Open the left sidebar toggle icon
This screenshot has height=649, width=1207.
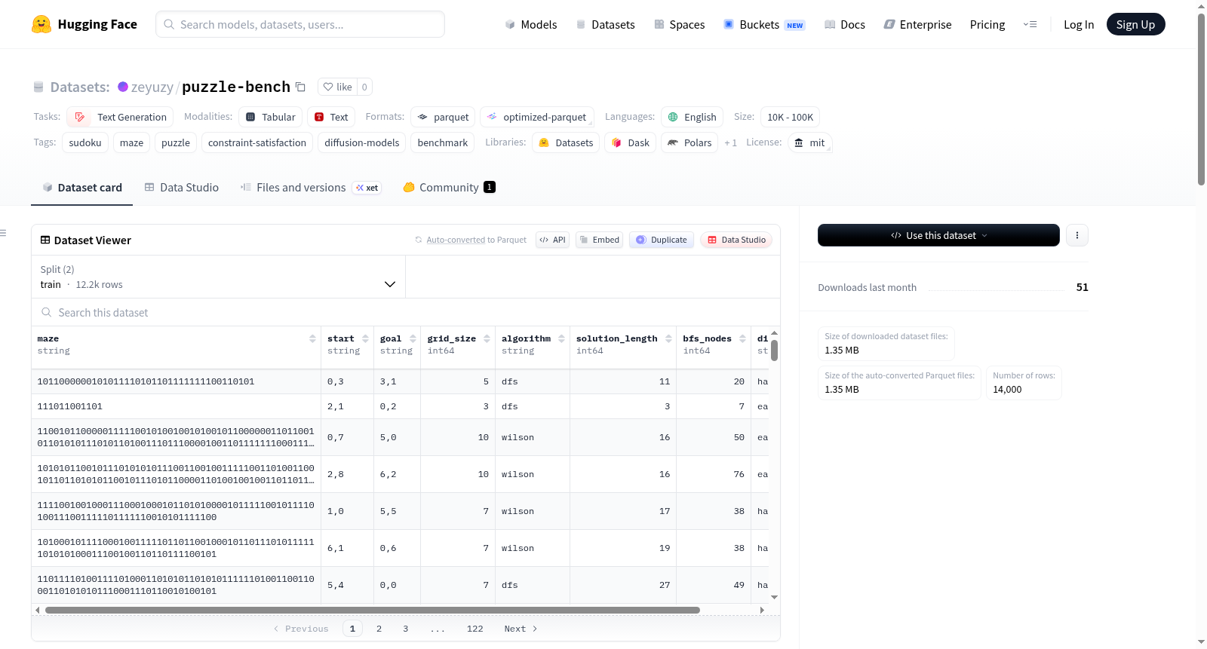click(3, 233)
